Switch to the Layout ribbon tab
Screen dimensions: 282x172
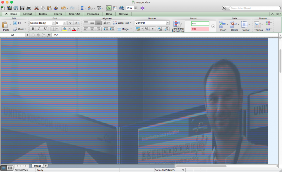28,14
